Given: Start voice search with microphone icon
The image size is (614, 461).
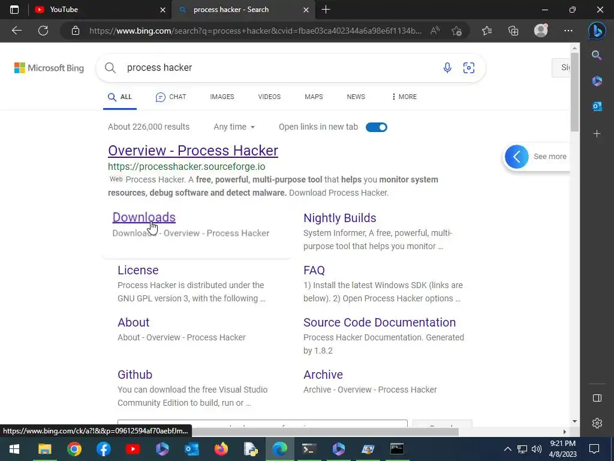Looking at the screenshot, I should 447,68.
